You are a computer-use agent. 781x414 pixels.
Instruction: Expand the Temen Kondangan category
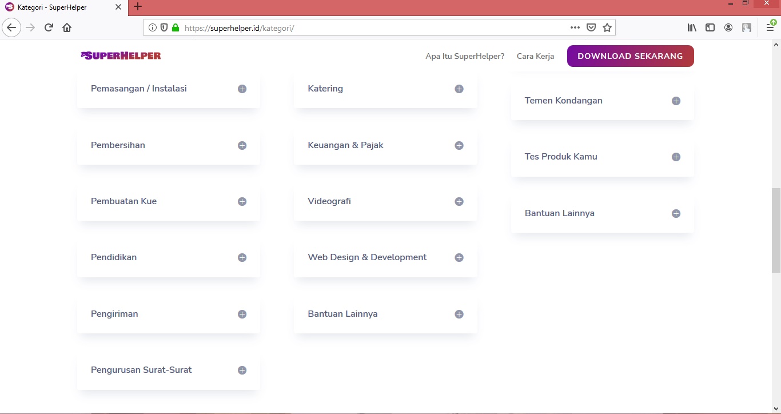[676, 101]
